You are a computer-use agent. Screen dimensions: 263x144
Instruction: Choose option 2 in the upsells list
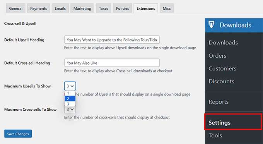(x=70, y=99)
